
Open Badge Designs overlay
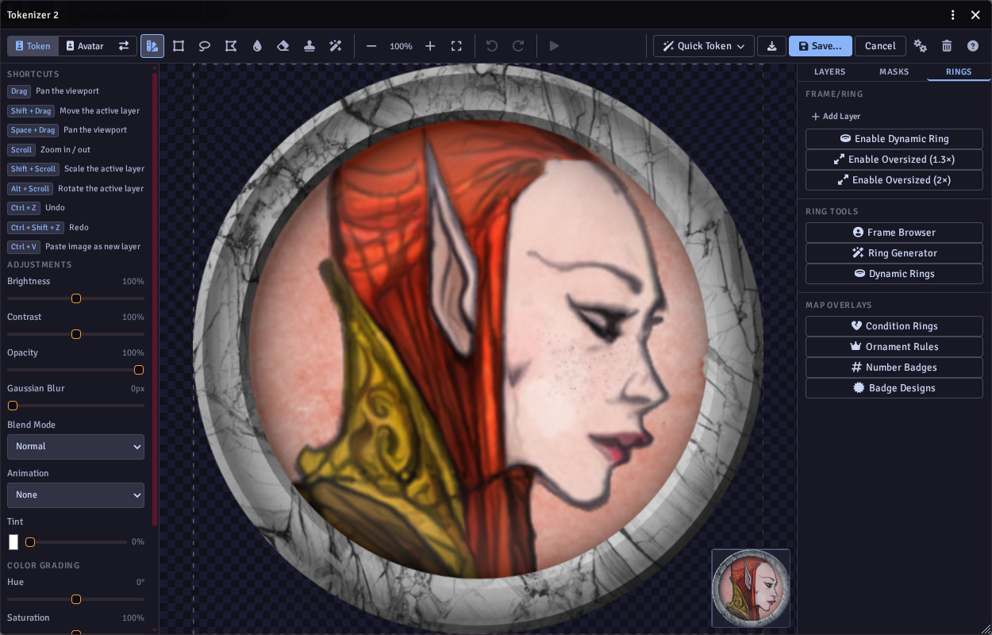[894, 388]
